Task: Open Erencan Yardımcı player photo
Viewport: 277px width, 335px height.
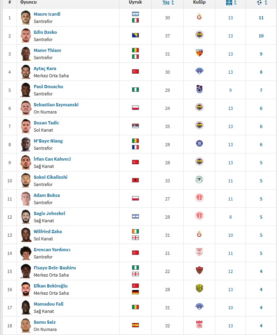Action: (26, 253)
